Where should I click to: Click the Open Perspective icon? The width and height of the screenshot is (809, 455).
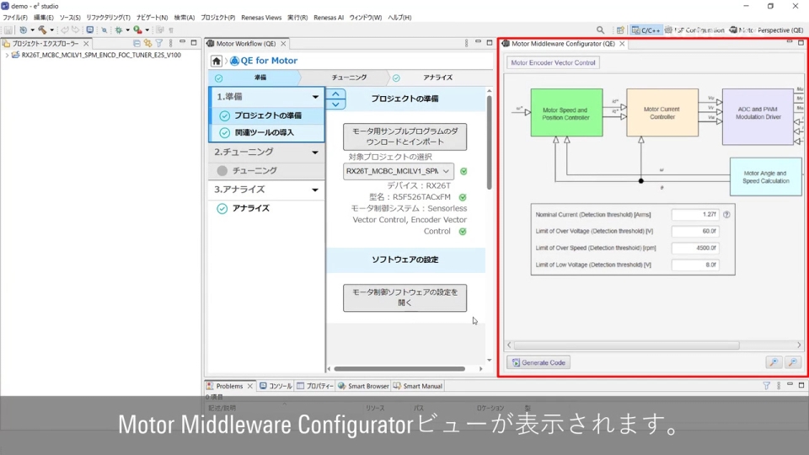(619, 29)
